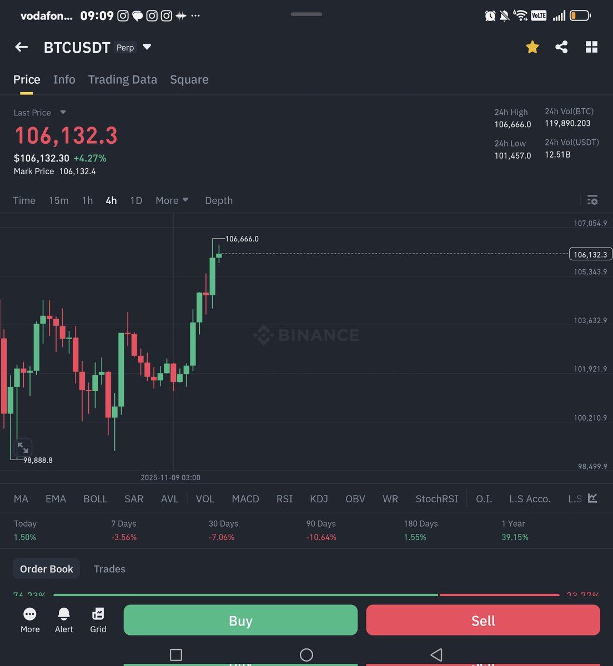Show the O.I. open interest indicator
This screenshot has width=613, height=666.
pos(484,499)
